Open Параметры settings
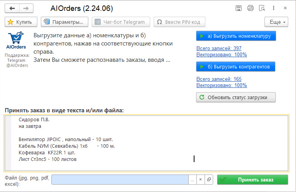296x192 pixels. (65, 22)
